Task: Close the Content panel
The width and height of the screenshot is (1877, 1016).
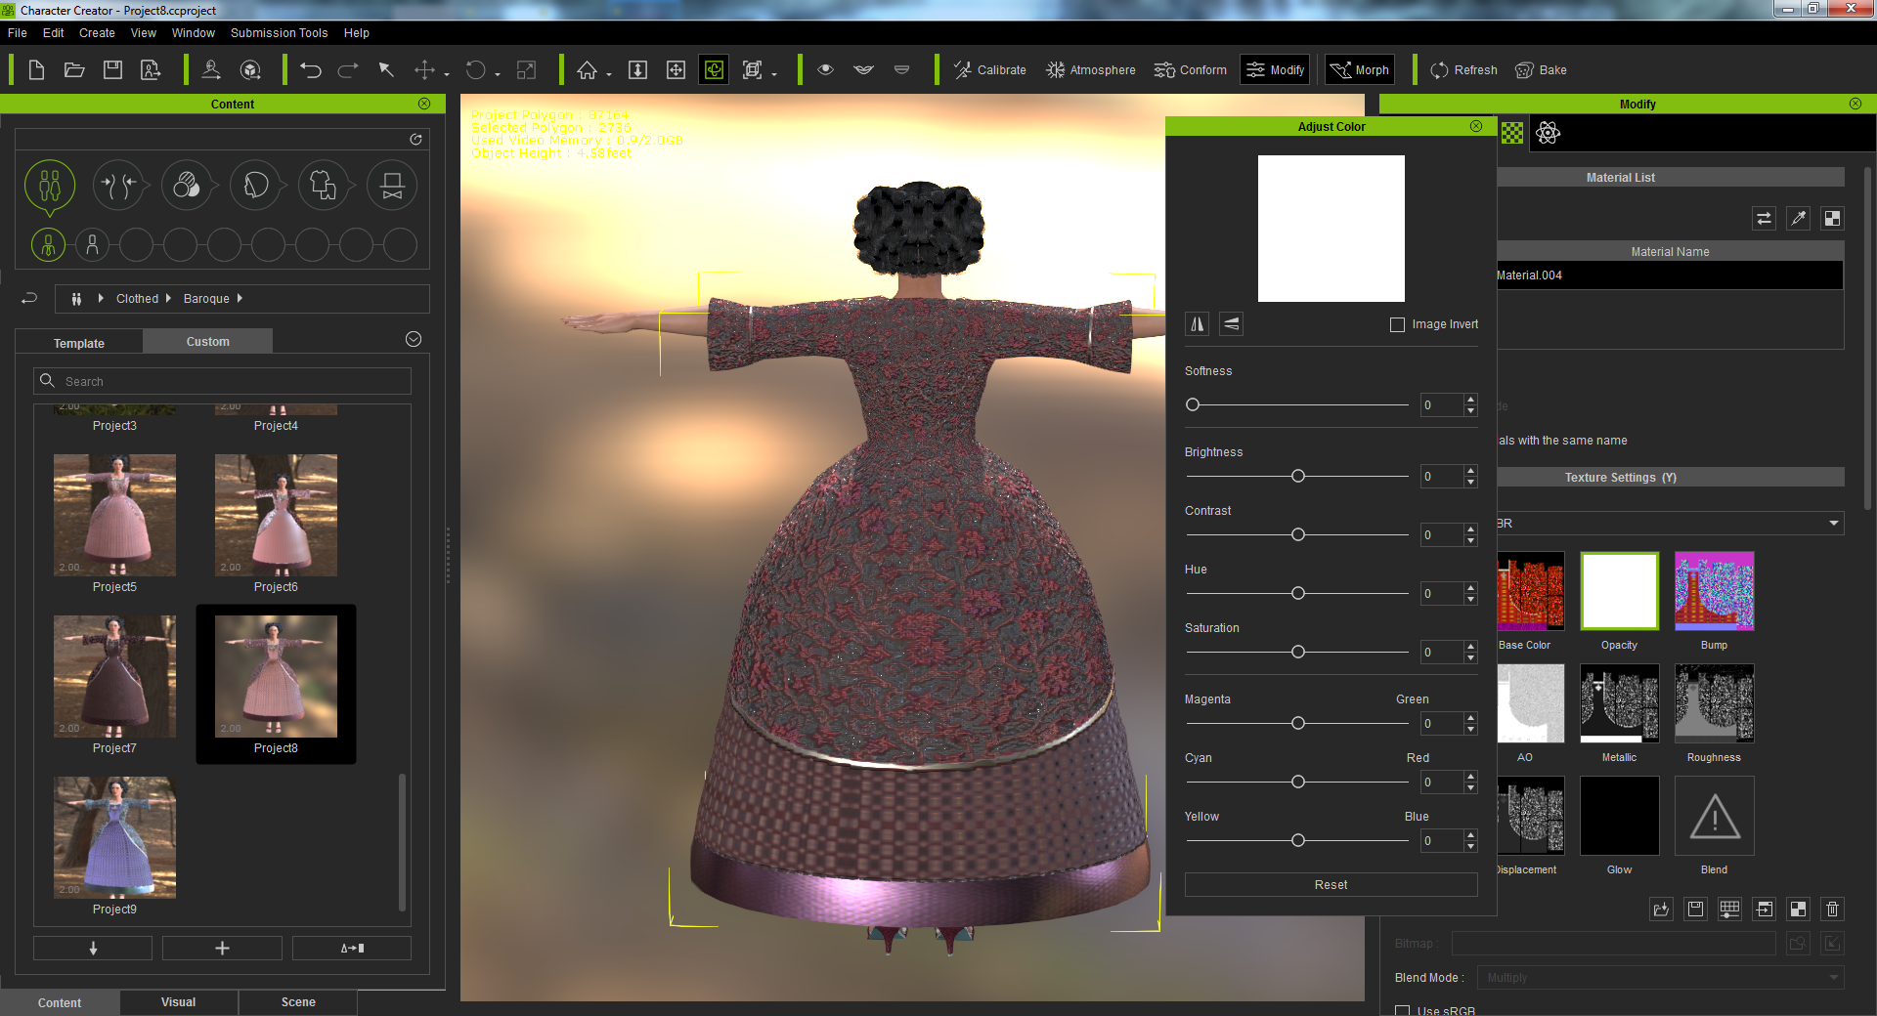Action: tap(424, 104)
